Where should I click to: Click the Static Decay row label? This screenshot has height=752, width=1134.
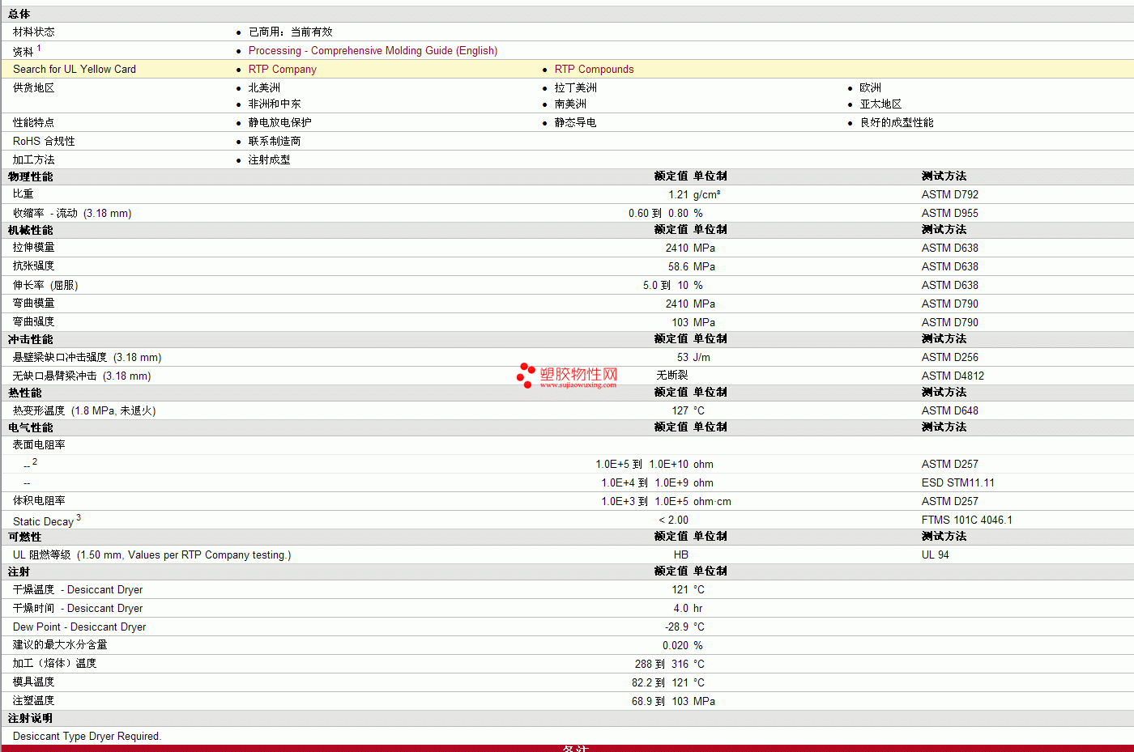47,520
